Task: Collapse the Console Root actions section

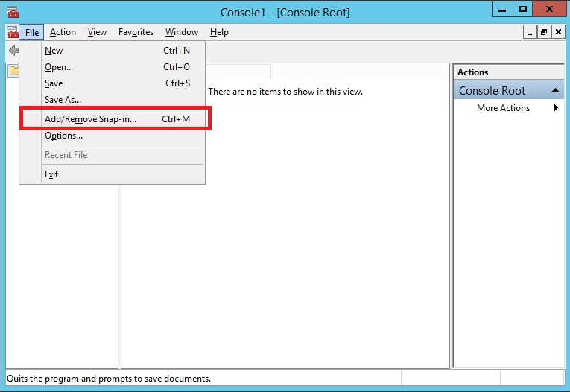Action: pos(555,91)
